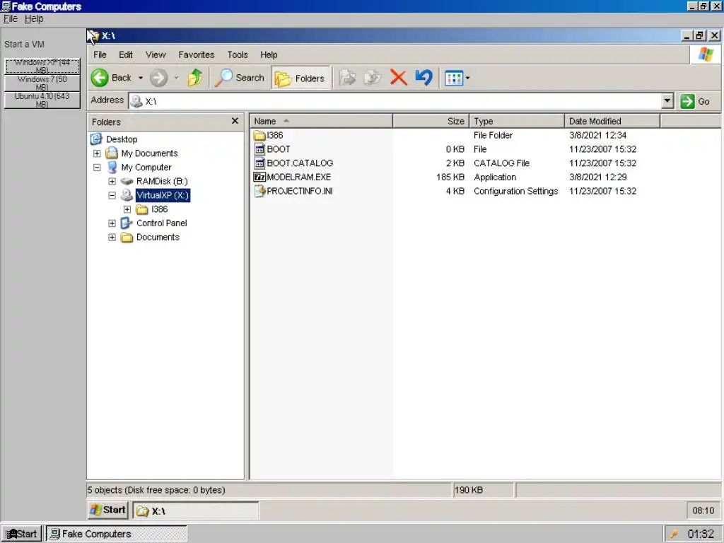The height and width of the screenshot is (543, 724).
Task: Collapse My Computer tree node
Action: (97, 167)
